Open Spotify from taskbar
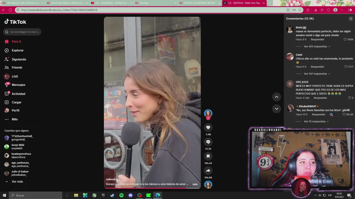 (121, 195)
